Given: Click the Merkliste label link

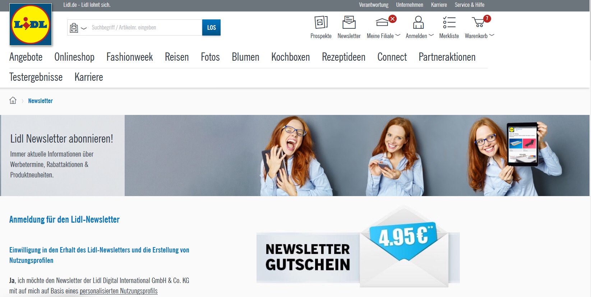Looking at the screenshot, I should click(x=449, y=36).
